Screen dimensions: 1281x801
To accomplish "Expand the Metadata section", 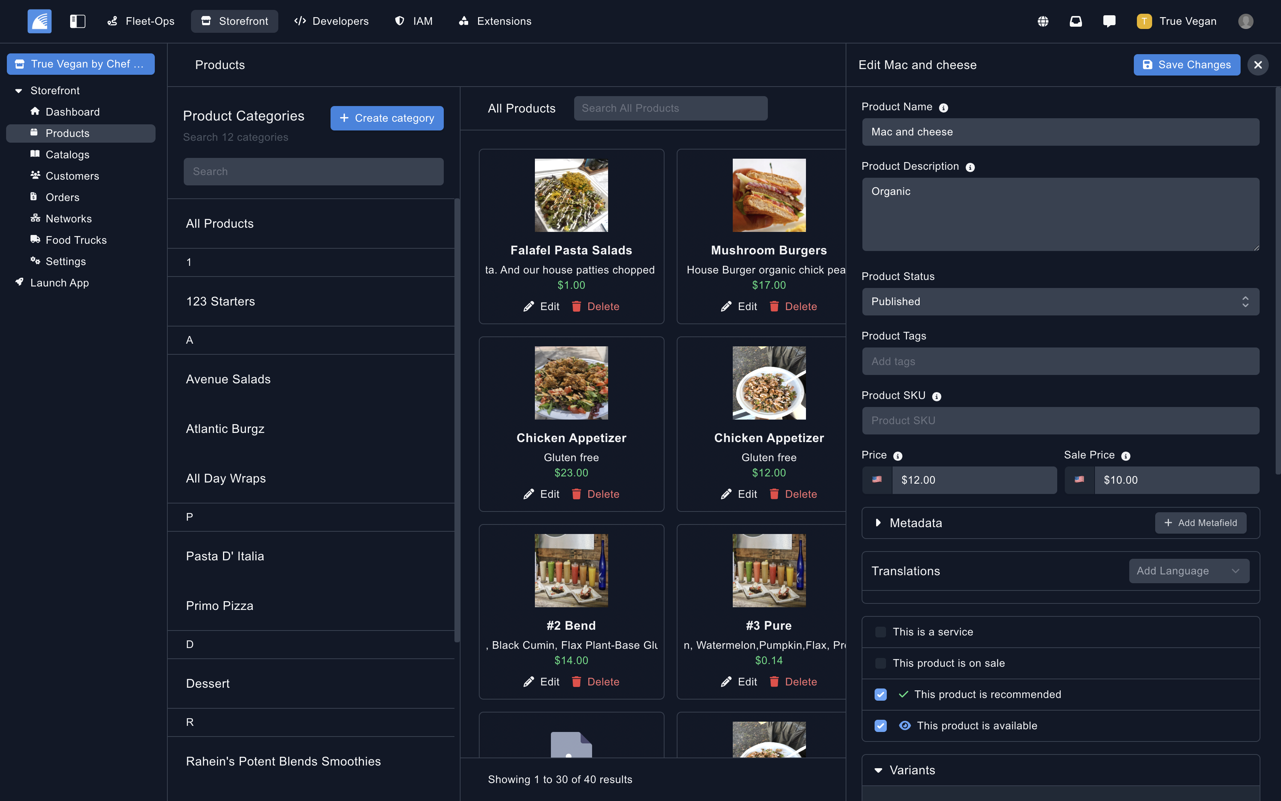I will pyautogui.click(x=878, y=523).
